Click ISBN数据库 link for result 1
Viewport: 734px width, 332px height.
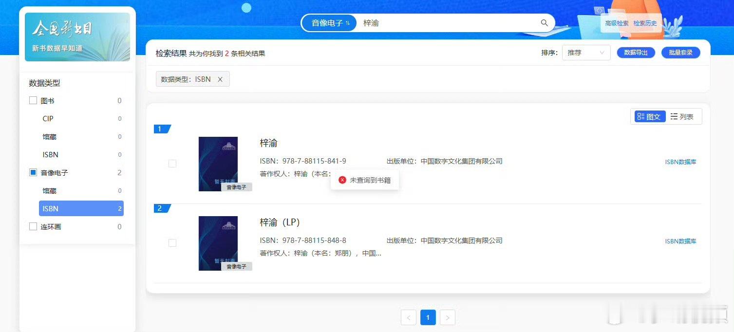680,162
